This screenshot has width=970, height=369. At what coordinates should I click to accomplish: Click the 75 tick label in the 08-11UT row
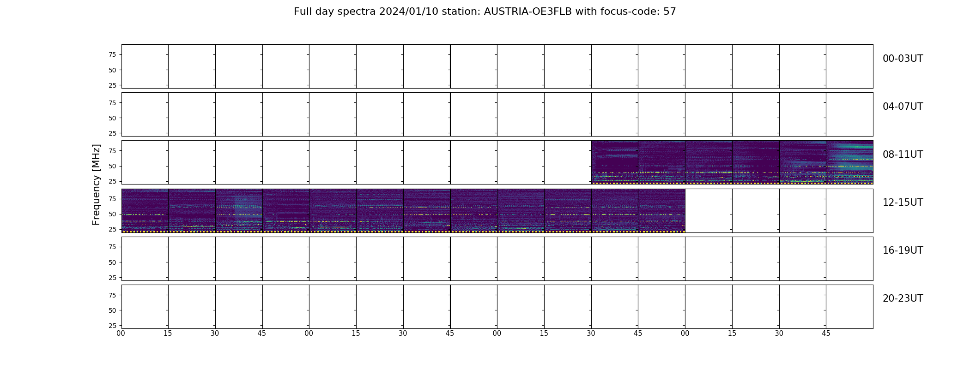pos(112,151)
